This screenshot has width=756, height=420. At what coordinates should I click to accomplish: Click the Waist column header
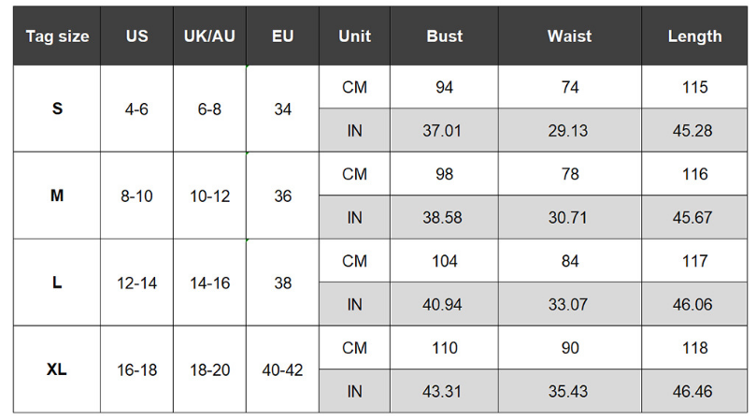click(x=569, y=36)
